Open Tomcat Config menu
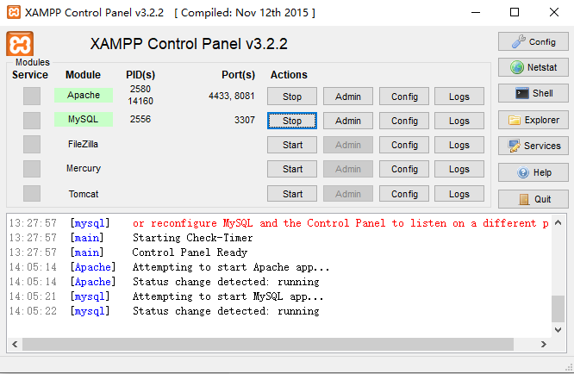This screenshot has height=374, width=574. coord(404,194)
